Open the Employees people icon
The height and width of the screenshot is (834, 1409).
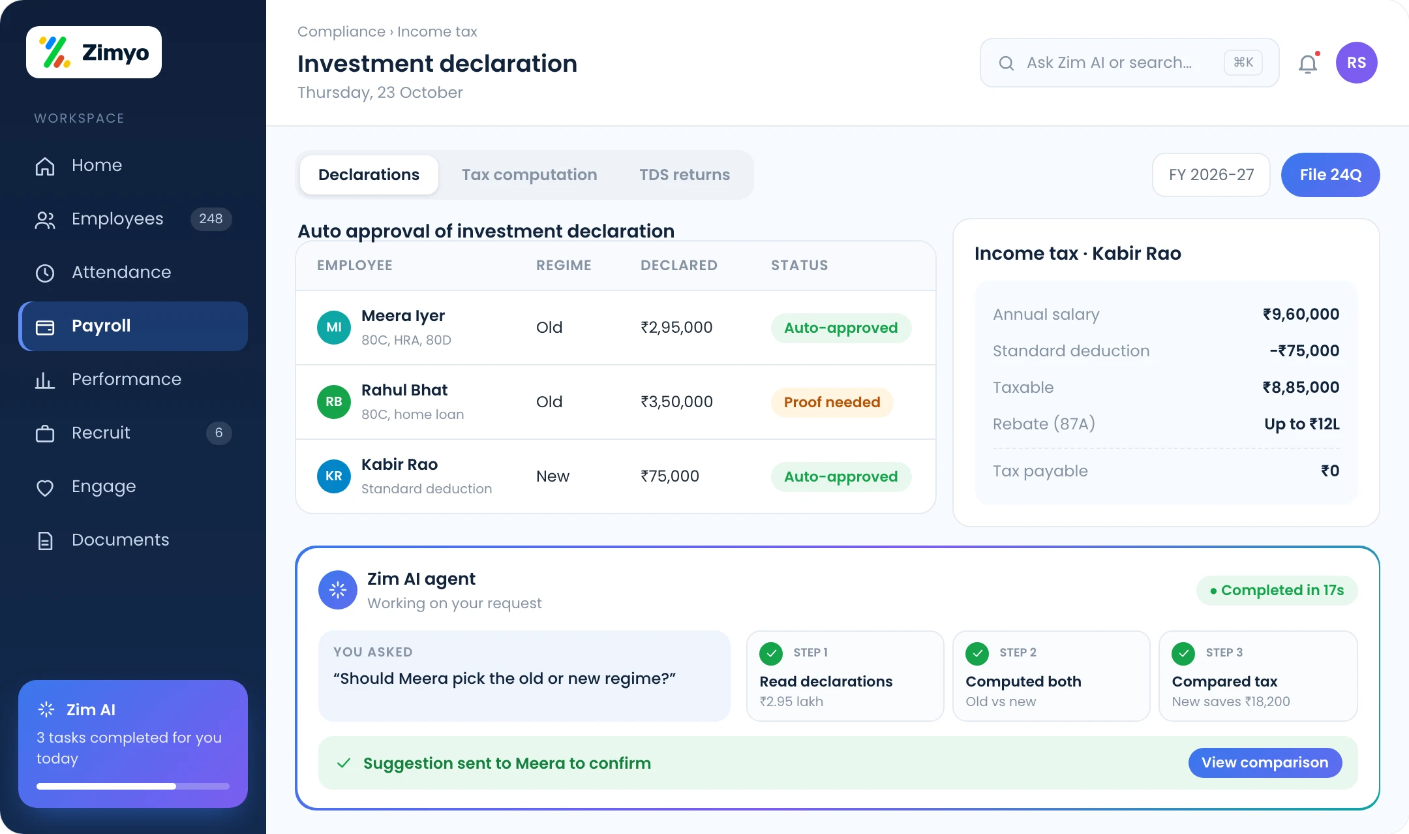point(45,219)
